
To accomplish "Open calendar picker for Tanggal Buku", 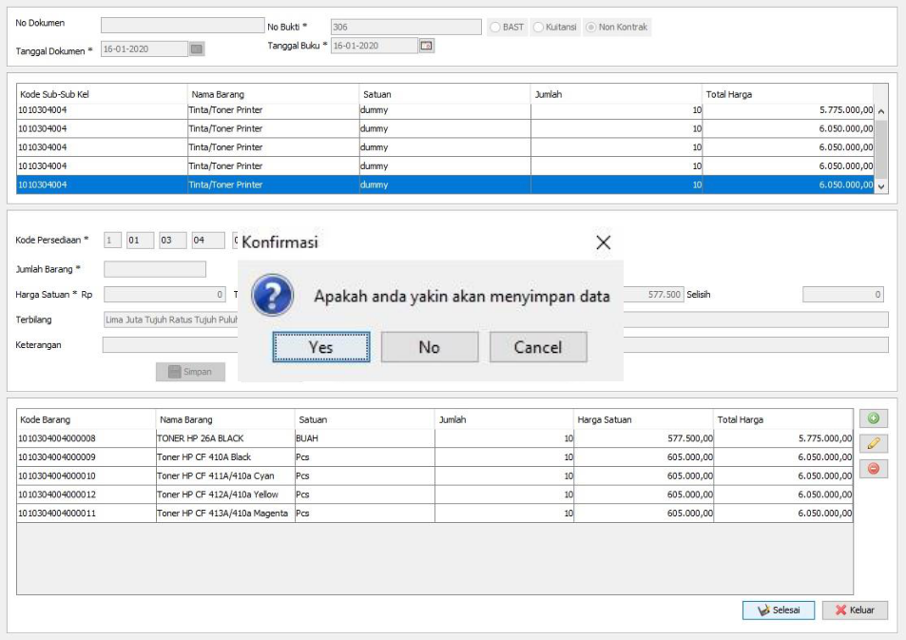I will tap(427, 45).
